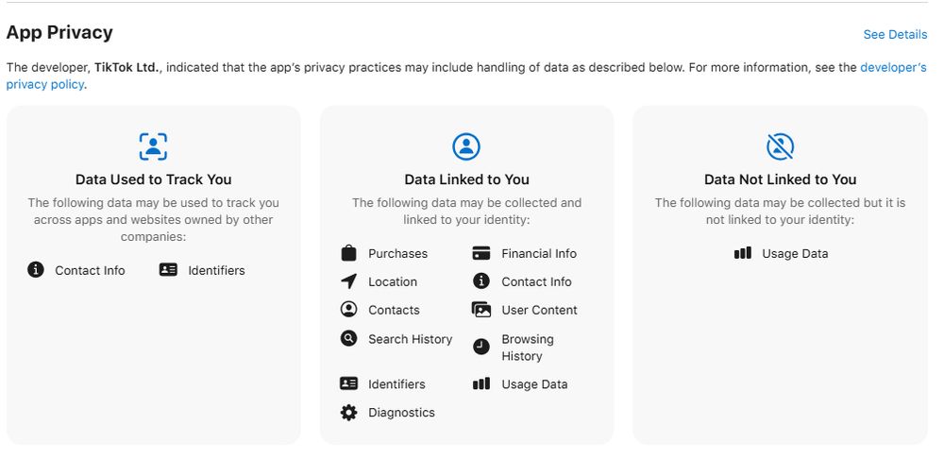Click Usage Data bar chart under Not Linked

click(x=743, y=253)
